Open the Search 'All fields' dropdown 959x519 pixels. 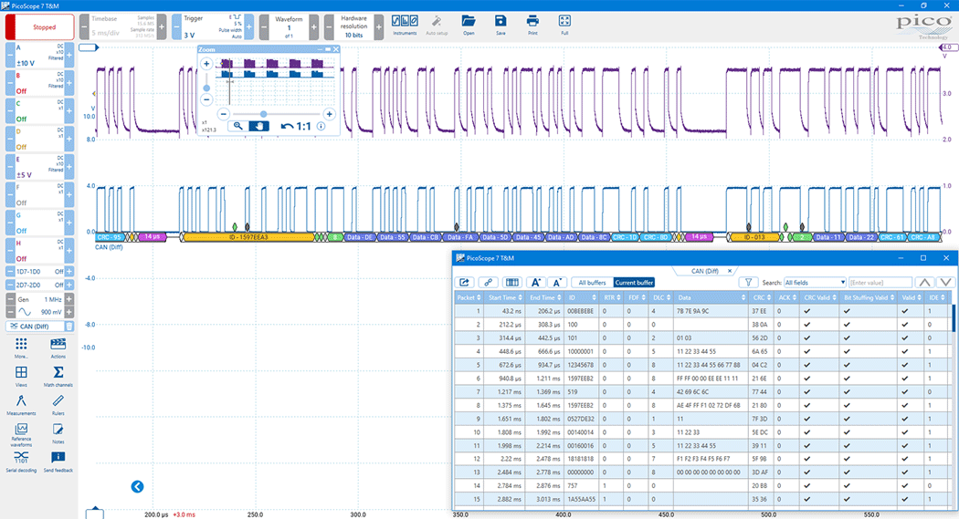pos(815,283)
